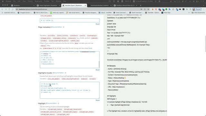Open the Chrome three-dot menu
The width and height of the screenshot is (206, 116).
click(x=204, y=9)
